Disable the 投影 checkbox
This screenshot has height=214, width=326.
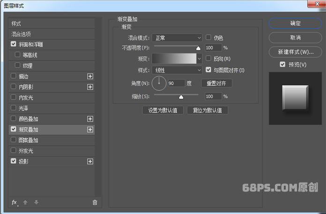click(x=13, y=161)
